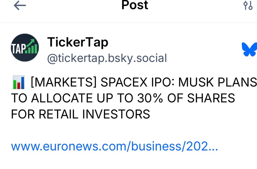Open the TickerTap display name

[78, 42]
